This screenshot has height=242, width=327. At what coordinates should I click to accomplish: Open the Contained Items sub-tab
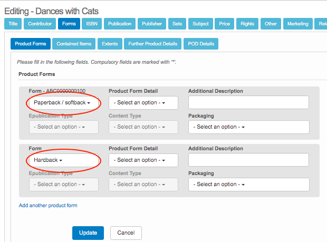click(74, 44)
